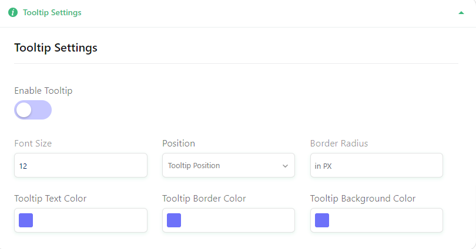Viewport: 476px width, 249px height.
Task: Click the chevron in Position select
Action: [285, 166]
